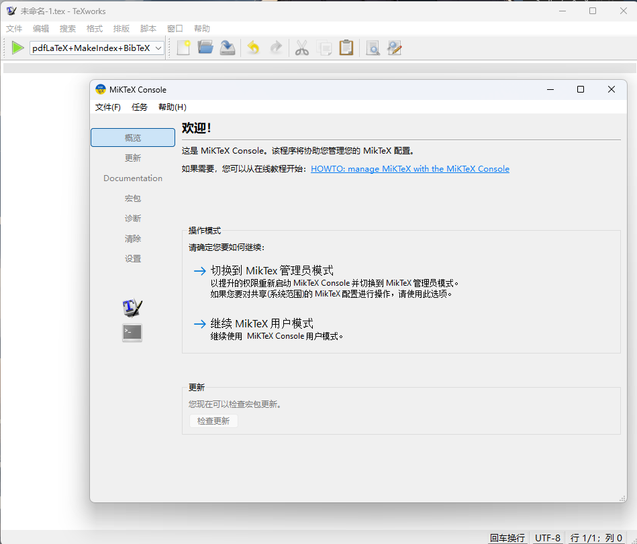Click the New document icon

pos(183,48)
